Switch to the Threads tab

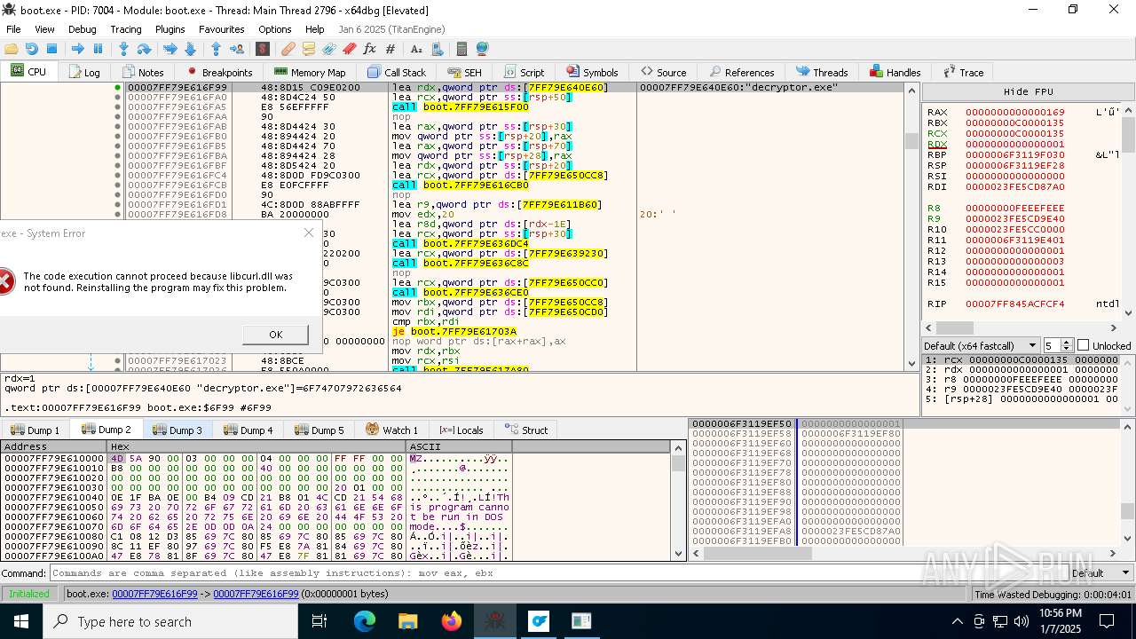[822, 72]
